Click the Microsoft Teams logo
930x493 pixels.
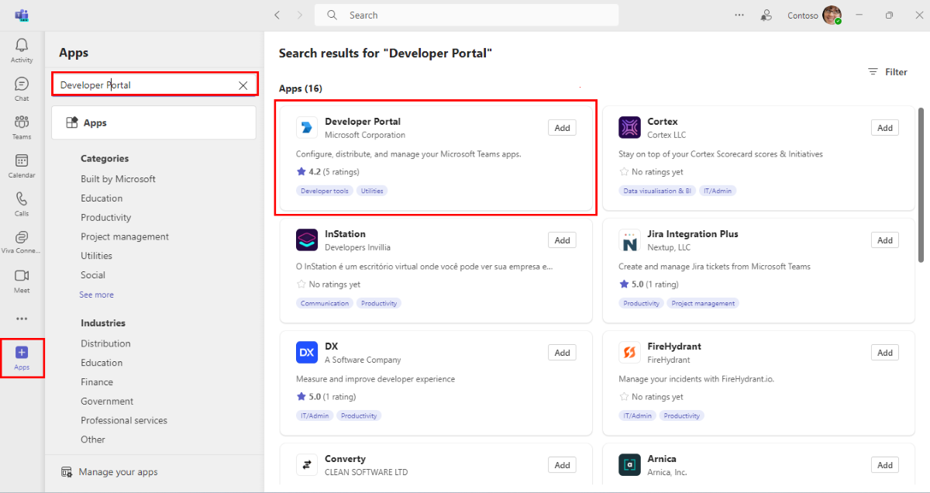click(22, 15)
